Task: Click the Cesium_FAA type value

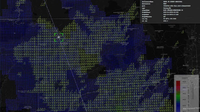Action: 167,8
